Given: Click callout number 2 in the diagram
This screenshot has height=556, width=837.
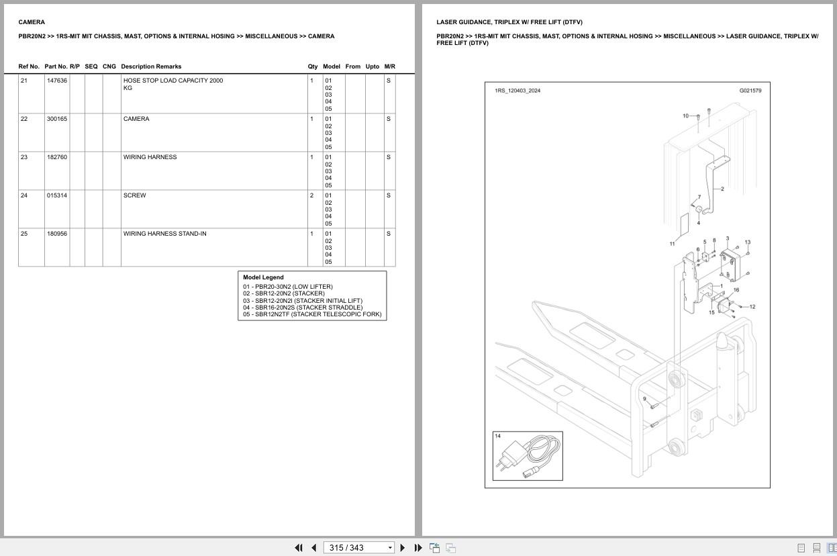Looking at the screenshot, I should pyautogui.click(x=722, y=189).
